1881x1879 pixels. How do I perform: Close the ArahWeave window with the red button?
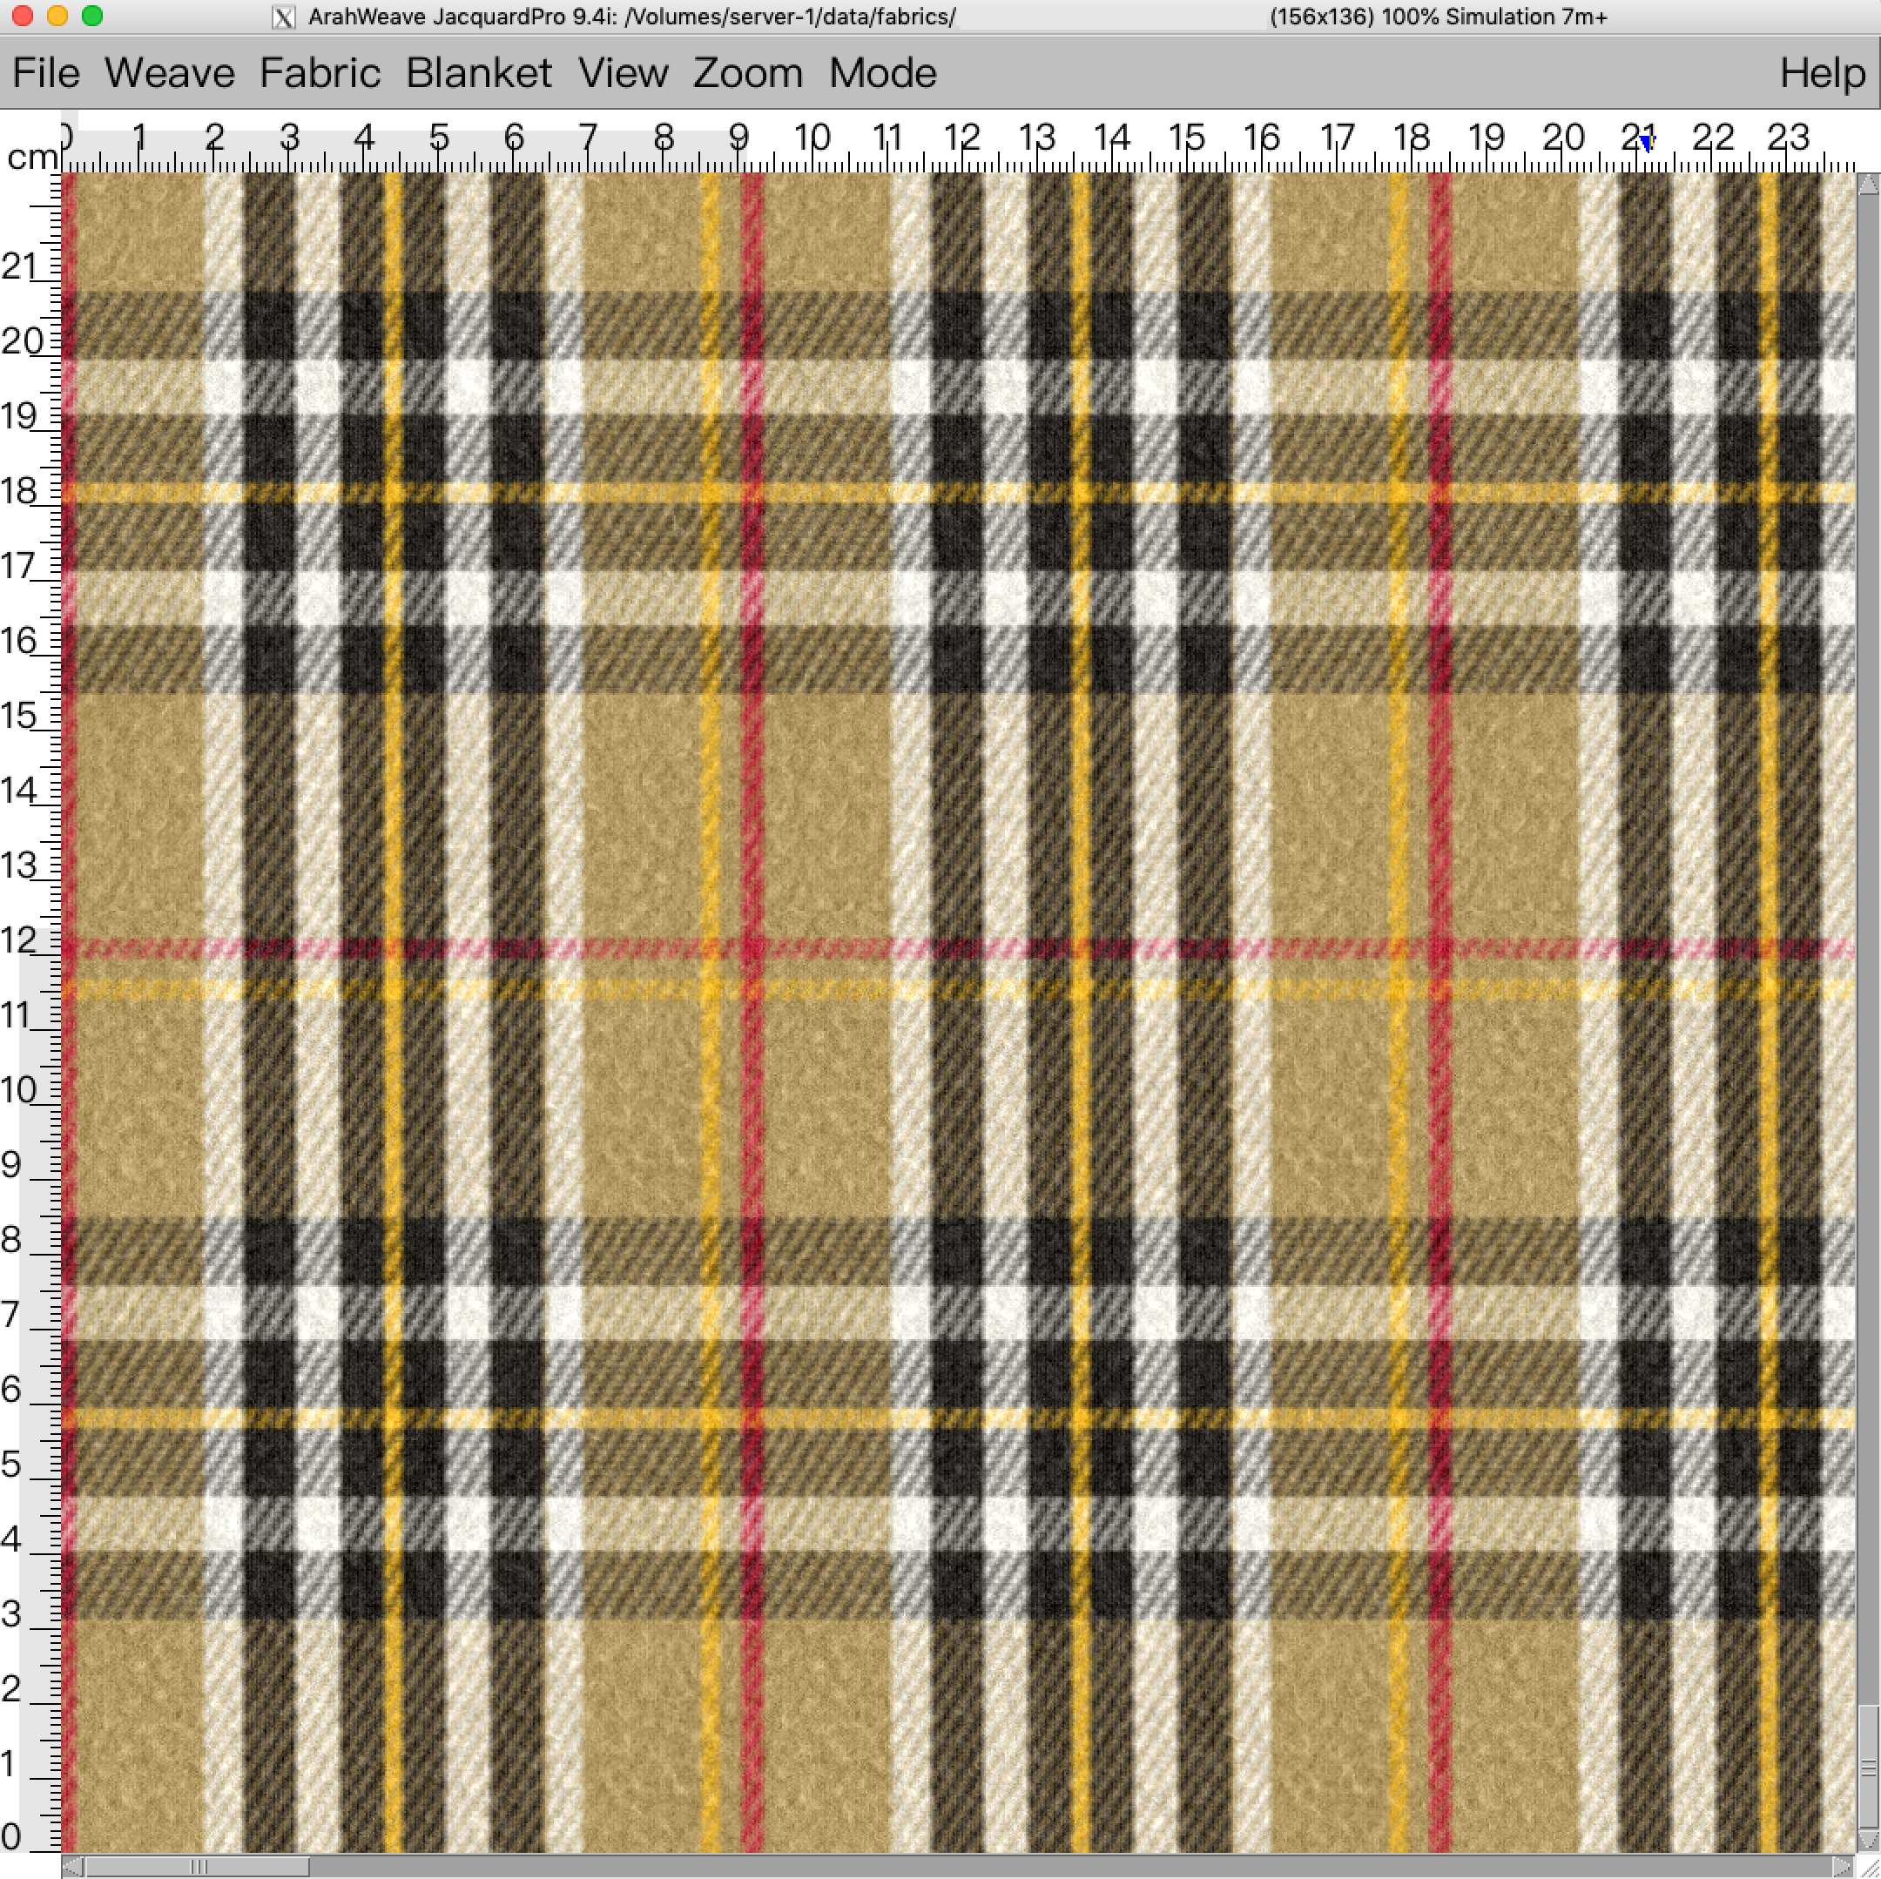(23, 16)
